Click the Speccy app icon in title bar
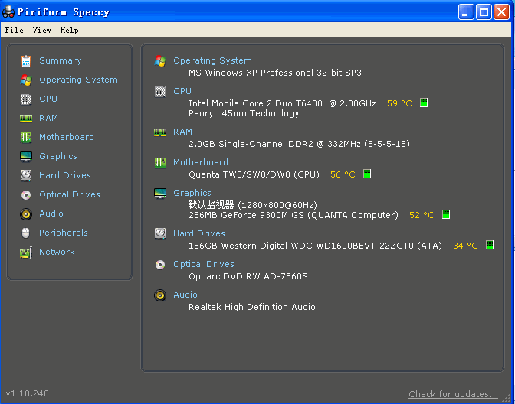Screen dimensions: 515x404 [8, 12]
